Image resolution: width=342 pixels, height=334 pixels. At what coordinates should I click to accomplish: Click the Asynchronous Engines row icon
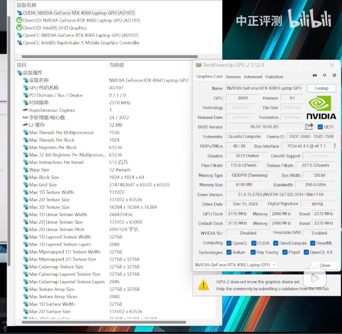coord(25,110)
